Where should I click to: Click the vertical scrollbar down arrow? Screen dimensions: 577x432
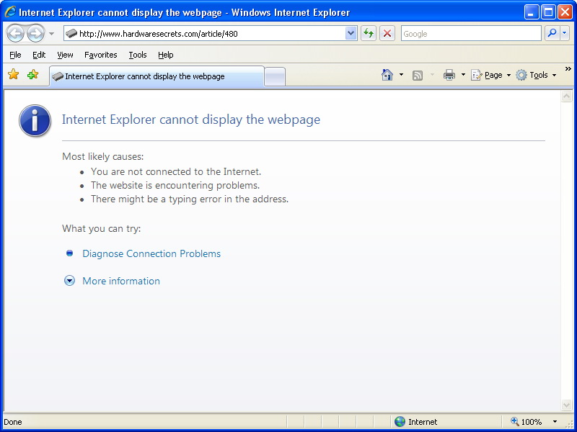[x=566, y=405]
